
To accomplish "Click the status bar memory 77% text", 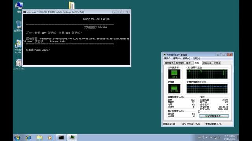I will 213,124.
